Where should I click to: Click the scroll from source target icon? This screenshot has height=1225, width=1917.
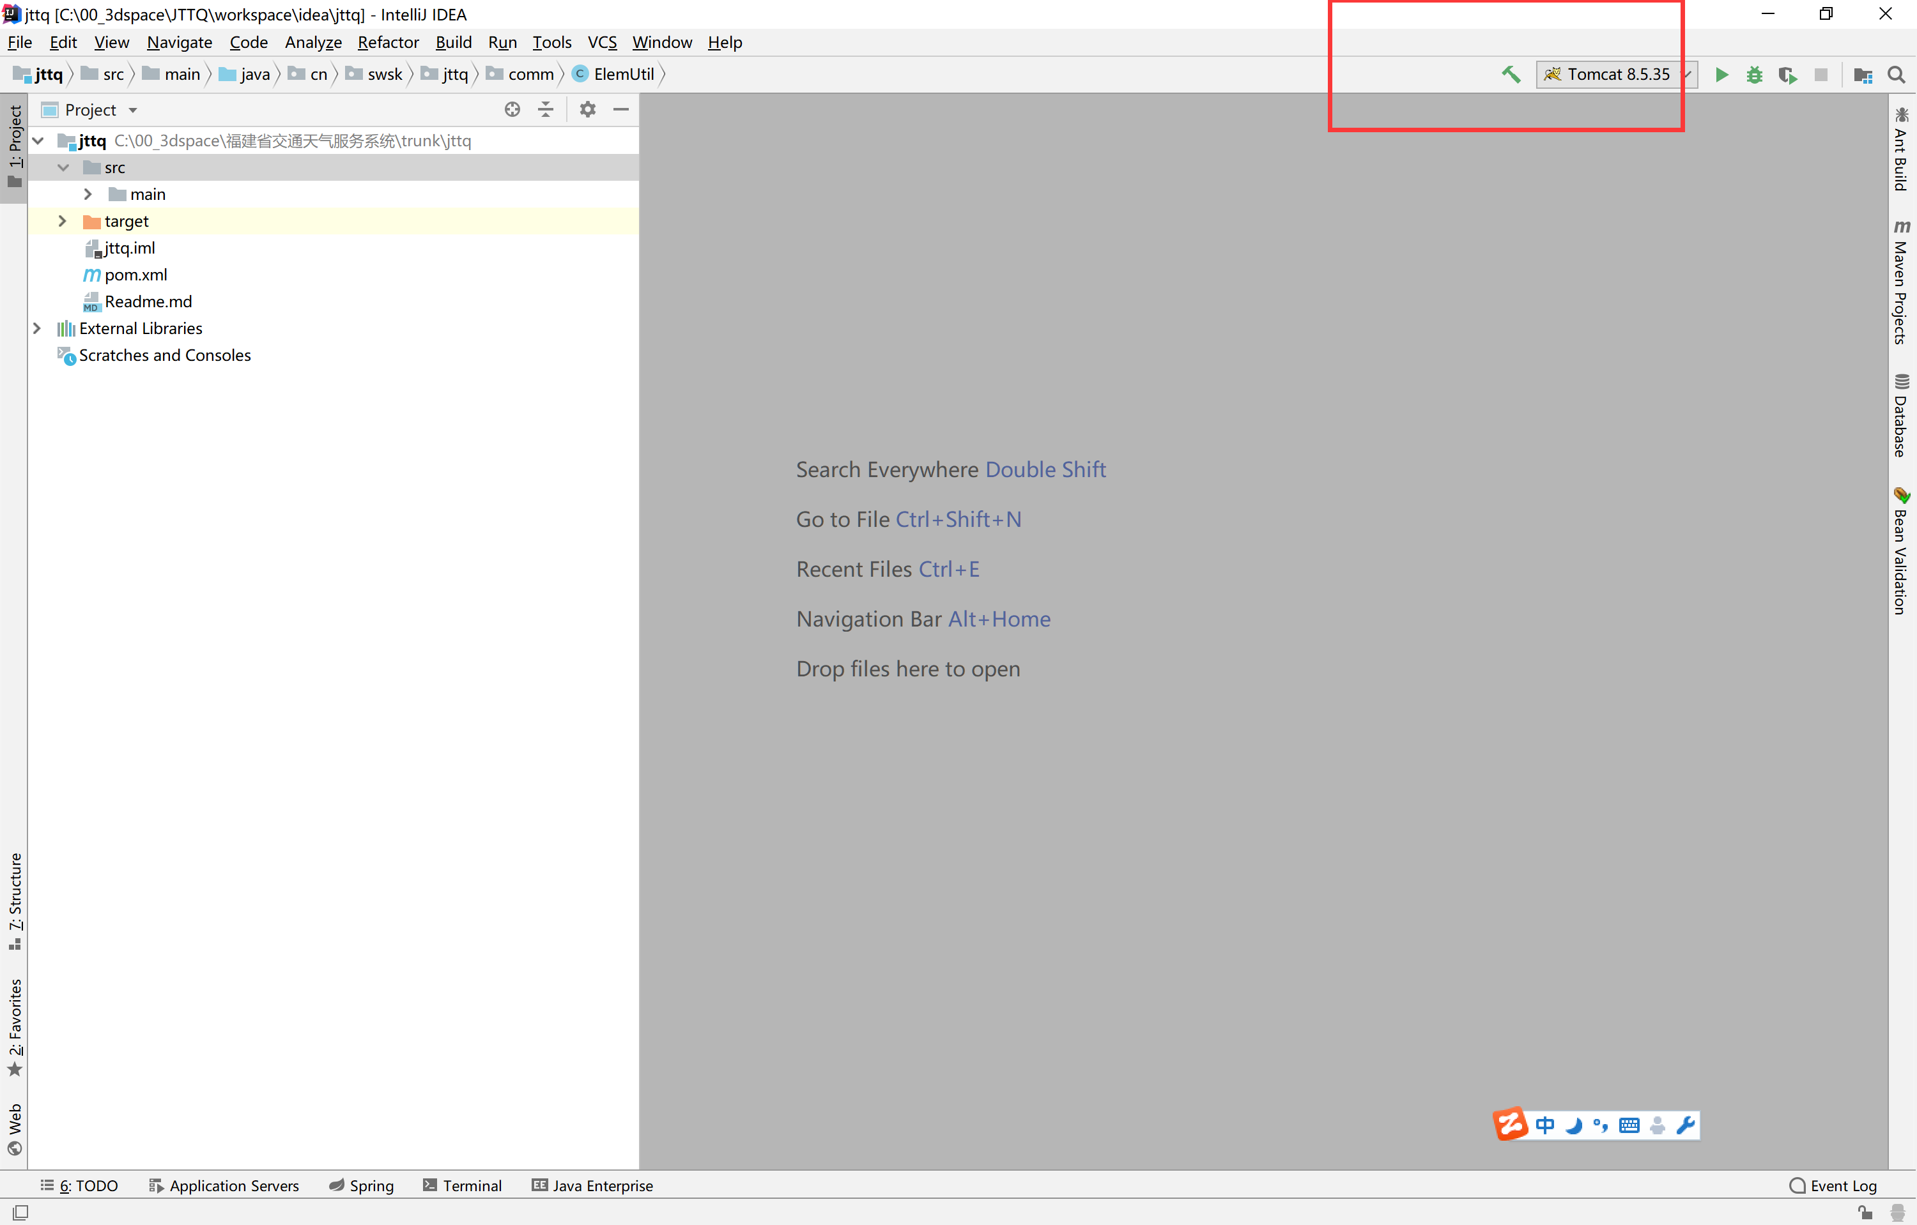click(512, 110)
